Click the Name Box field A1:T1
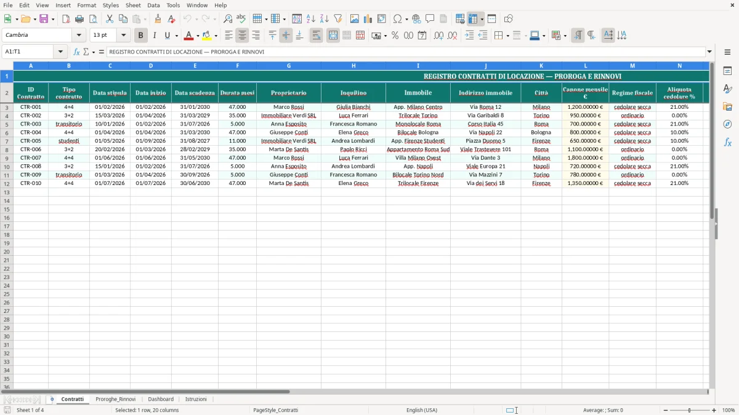 pyautogui.click(x=28, y=52)
